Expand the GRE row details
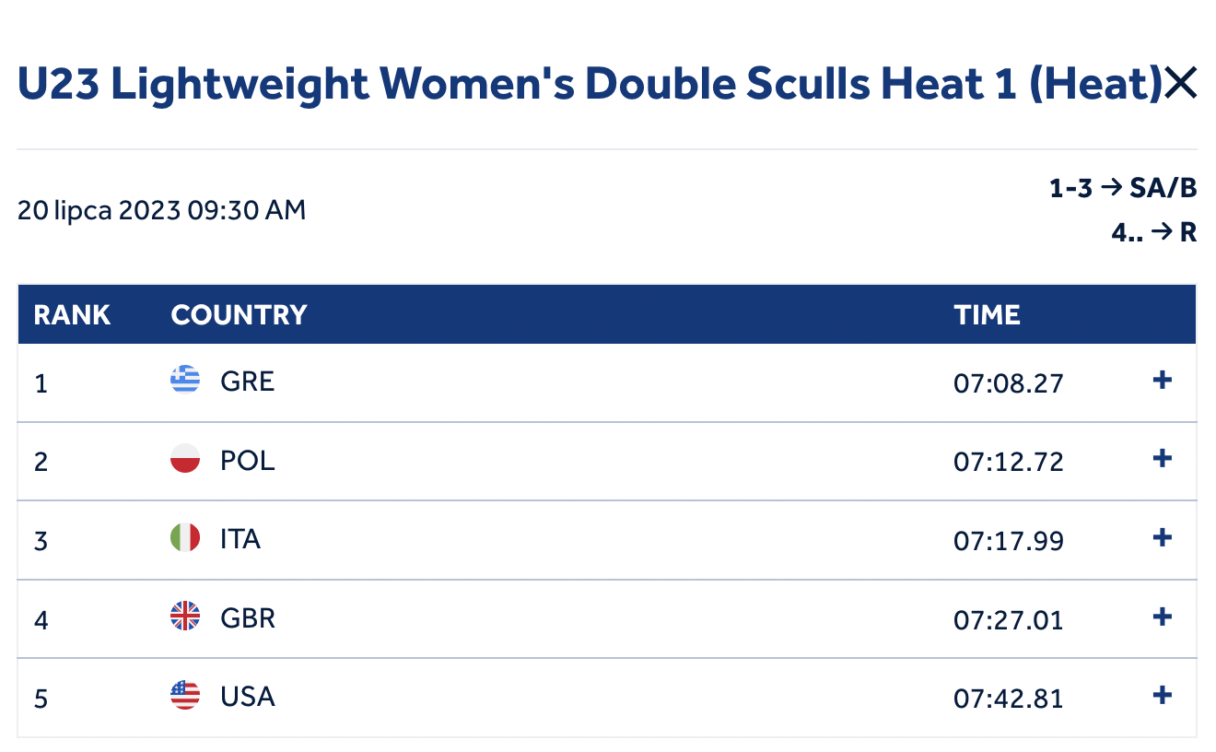The image size is (1216, 752). (1163, 380)
